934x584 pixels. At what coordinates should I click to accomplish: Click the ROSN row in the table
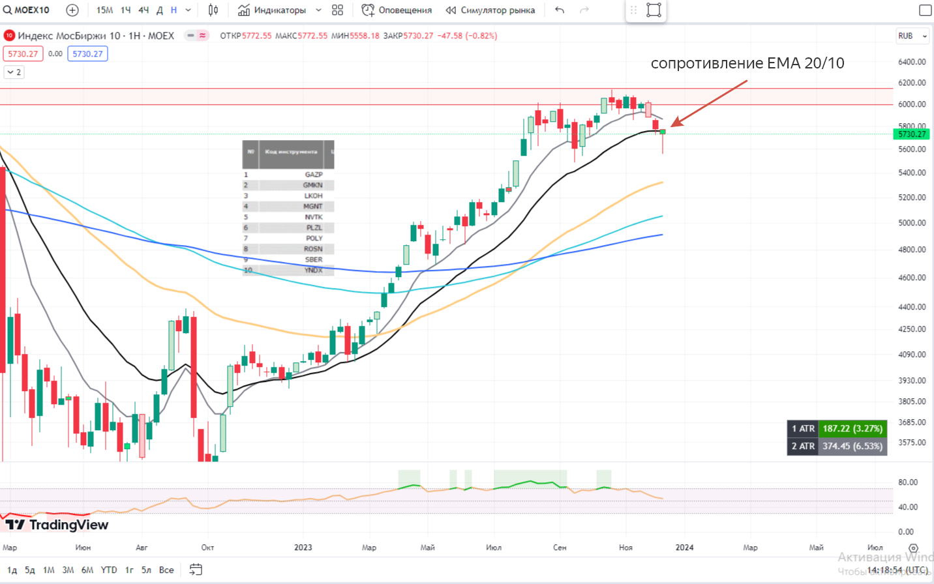[288, 249]
